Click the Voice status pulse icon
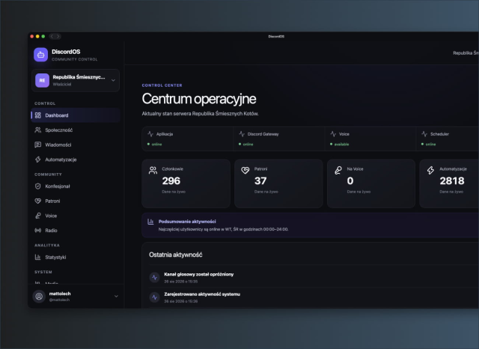 [x=333, y=134]
